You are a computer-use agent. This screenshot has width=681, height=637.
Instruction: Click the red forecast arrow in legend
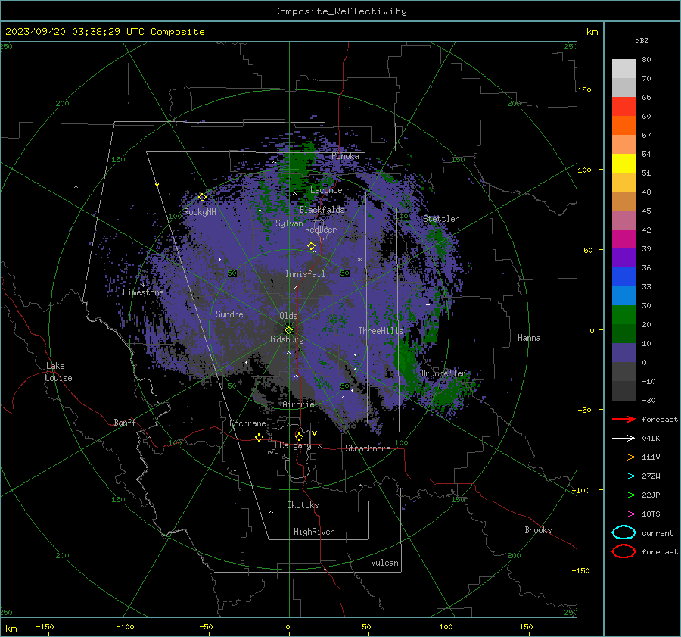(x=623, y=419)
